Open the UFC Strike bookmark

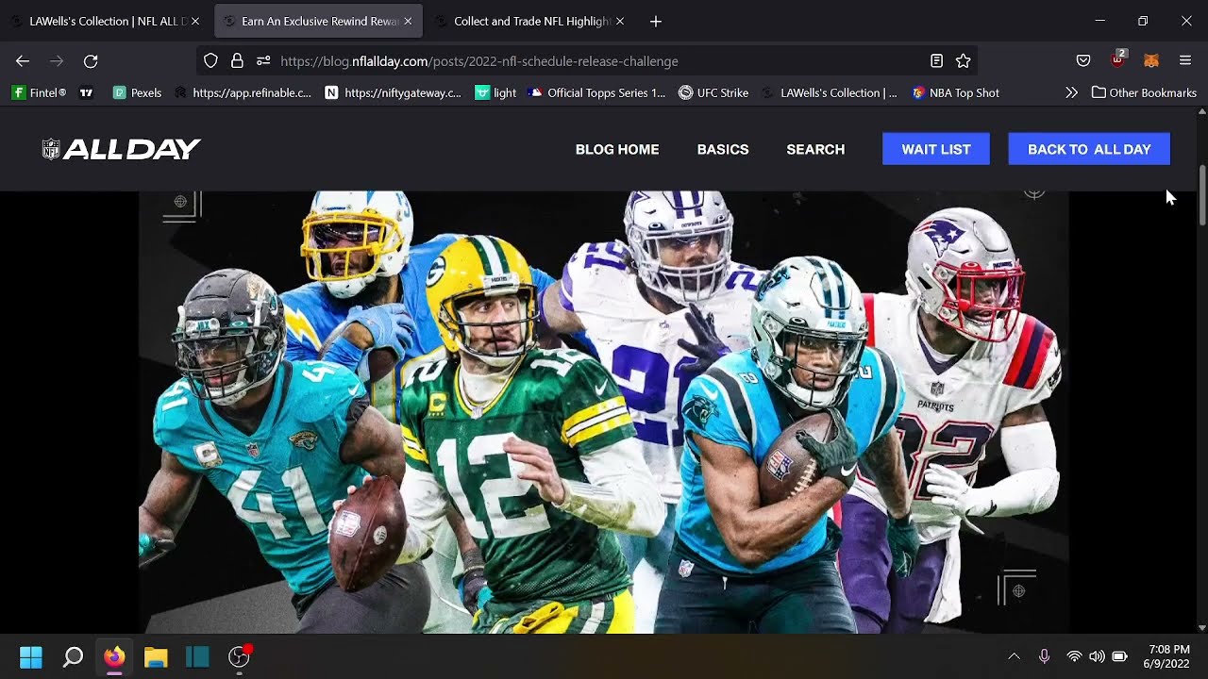713,92
